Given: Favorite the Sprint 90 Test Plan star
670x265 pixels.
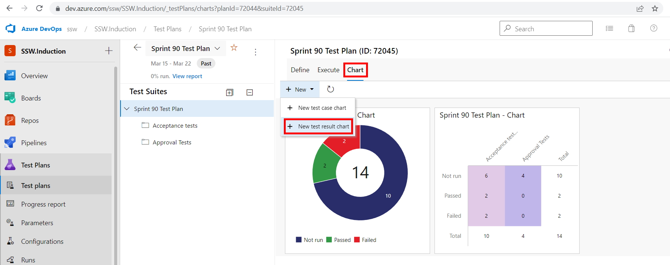Looking at the screenshot, I should point(234,48).
